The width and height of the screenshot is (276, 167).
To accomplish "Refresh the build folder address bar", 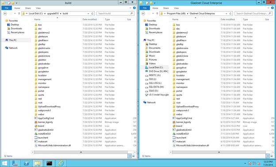I will coord(92,14).
